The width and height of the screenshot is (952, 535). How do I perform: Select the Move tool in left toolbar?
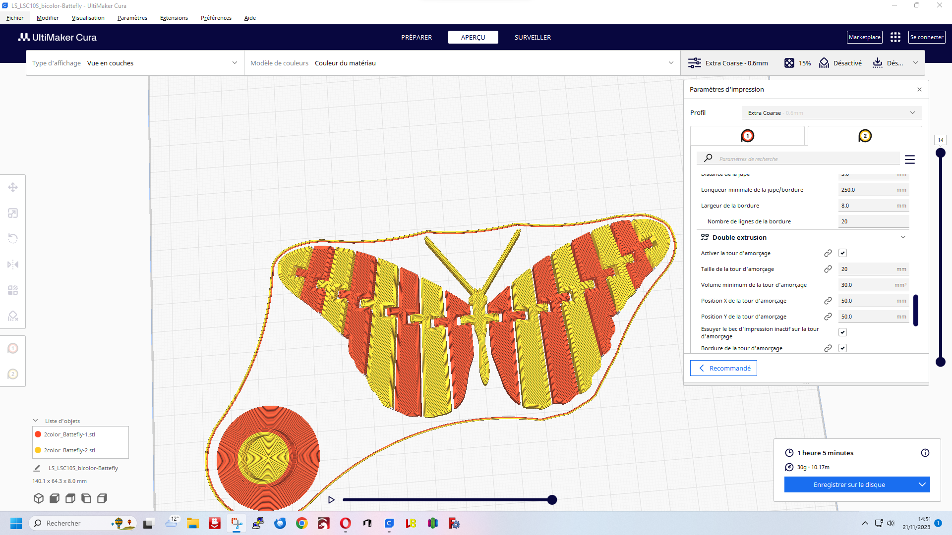[13, 187]
